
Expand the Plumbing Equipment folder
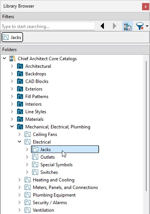click(20, 195)
